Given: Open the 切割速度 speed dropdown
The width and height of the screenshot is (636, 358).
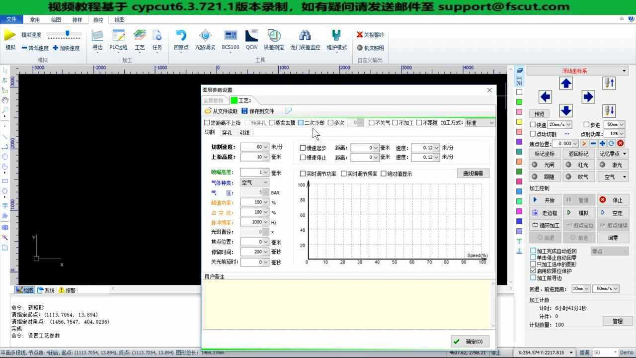Looking at the screenshot, I should 266,147.
